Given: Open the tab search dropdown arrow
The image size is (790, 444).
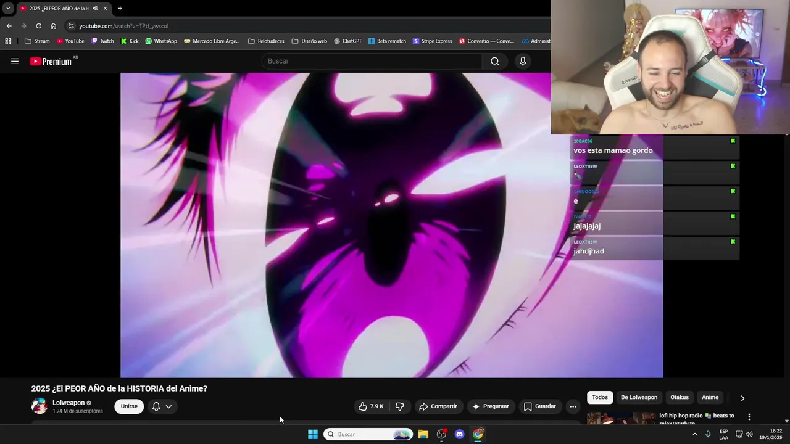Looking at the screenshot, I should 8,8.
